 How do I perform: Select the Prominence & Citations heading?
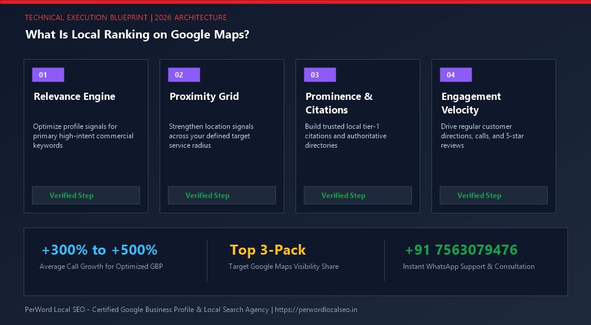click(x=339, y=103)
